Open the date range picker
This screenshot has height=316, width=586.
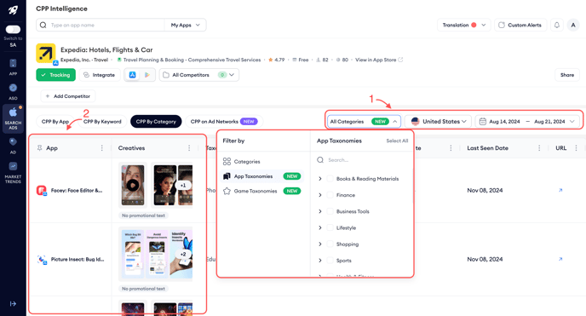click(x=527, y=122)
